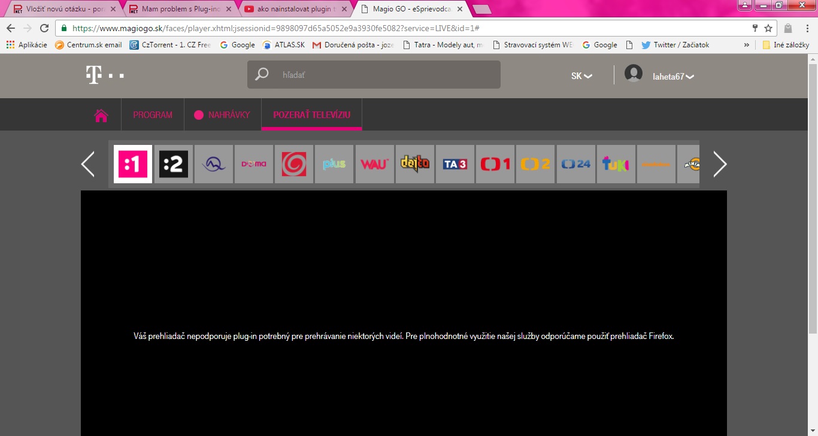Open the Centrum.sk email bookmark

89,45
